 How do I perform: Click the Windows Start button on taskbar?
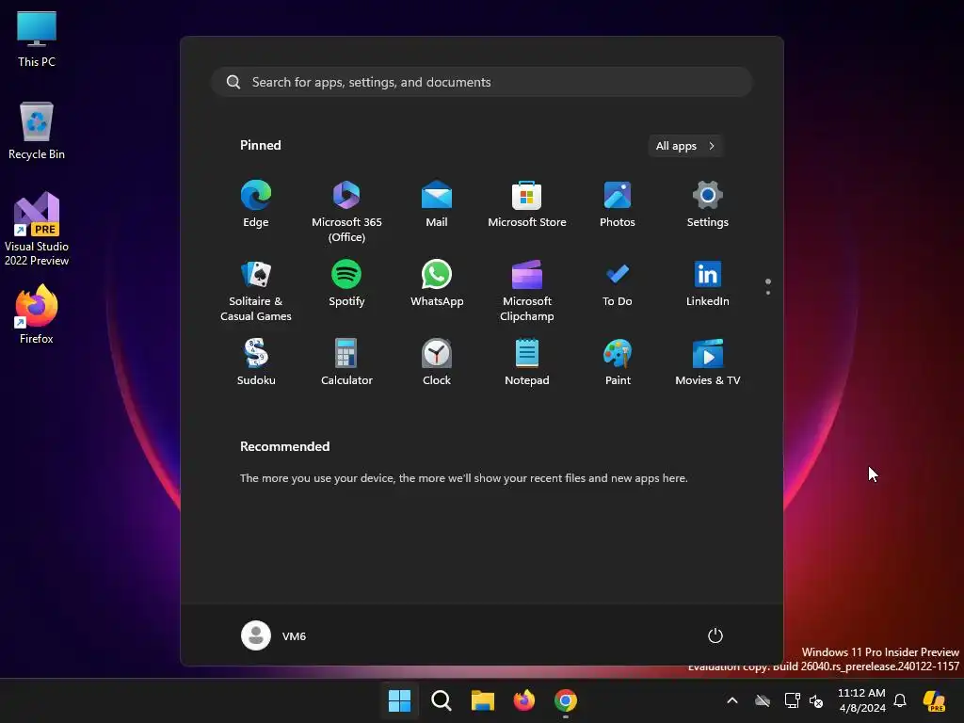399,700
